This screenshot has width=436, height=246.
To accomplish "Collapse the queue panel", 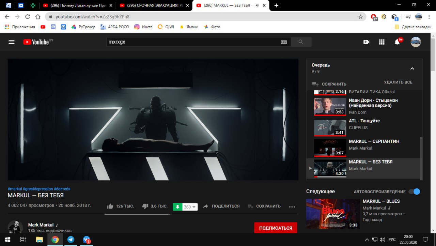I will 412,68.
